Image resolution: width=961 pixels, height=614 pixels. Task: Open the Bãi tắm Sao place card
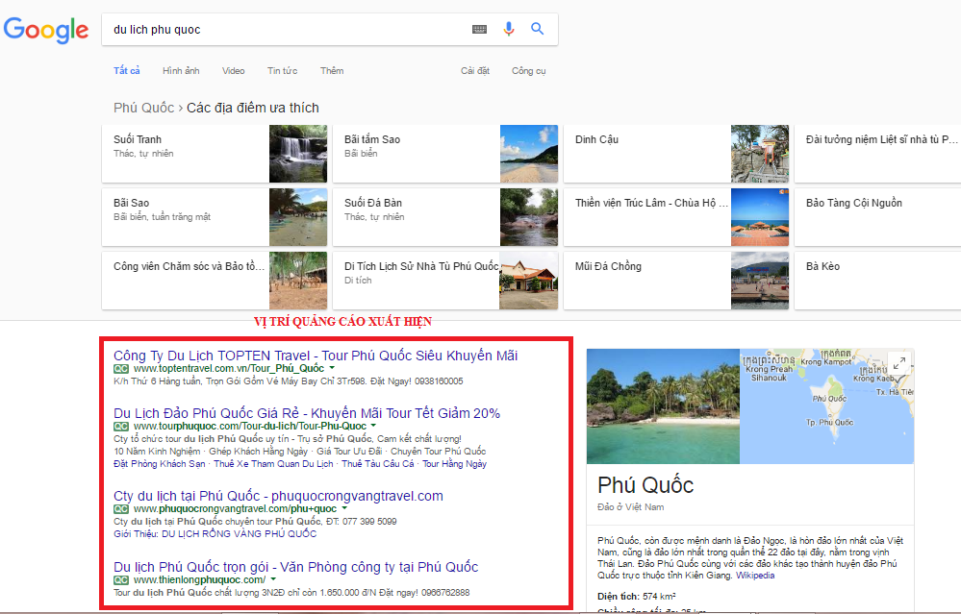(445, 154)
